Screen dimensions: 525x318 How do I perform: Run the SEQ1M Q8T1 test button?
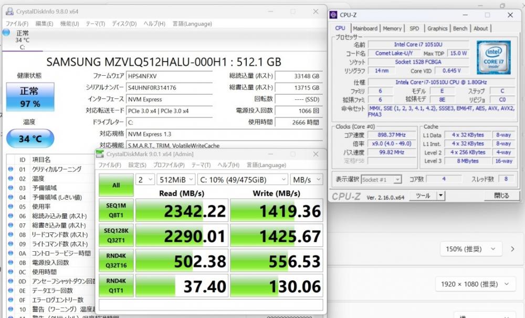click(116, 210)
